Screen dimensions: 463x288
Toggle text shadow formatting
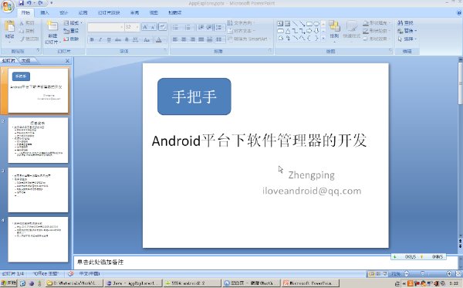click(x=127, y=39)
